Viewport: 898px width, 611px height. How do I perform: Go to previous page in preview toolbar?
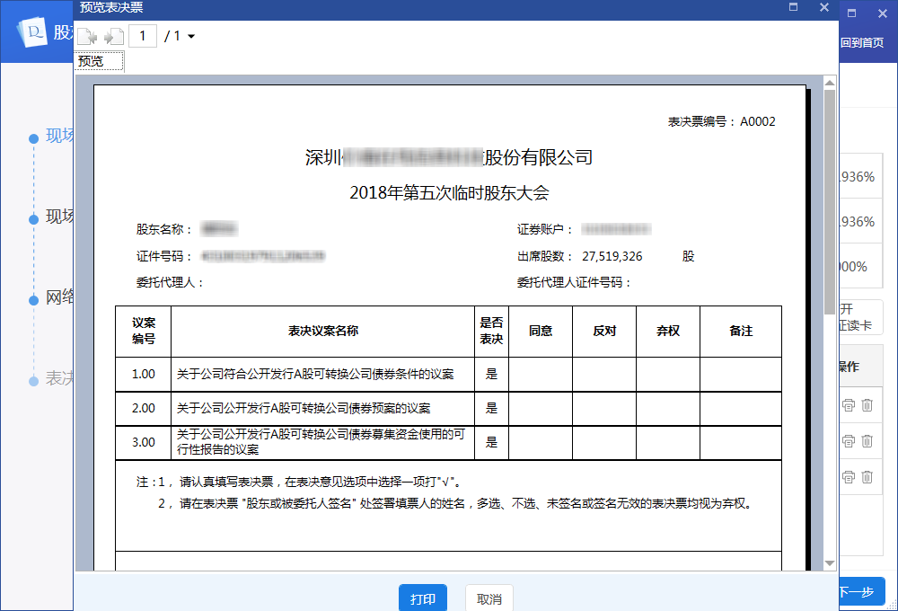coord(88,37)
